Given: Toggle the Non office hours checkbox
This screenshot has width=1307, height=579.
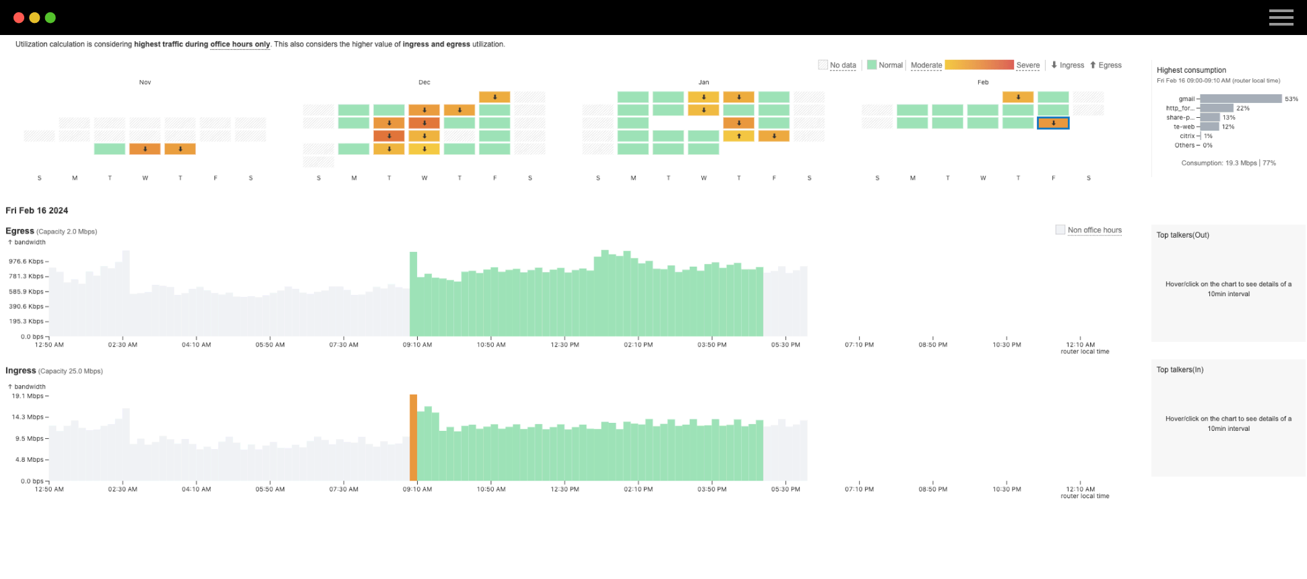Looking at the screenshot, I should (x=1060, y=230).
